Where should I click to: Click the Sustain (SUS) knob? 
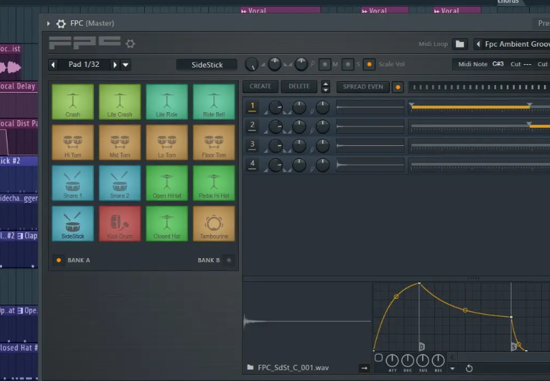[423, 360]
